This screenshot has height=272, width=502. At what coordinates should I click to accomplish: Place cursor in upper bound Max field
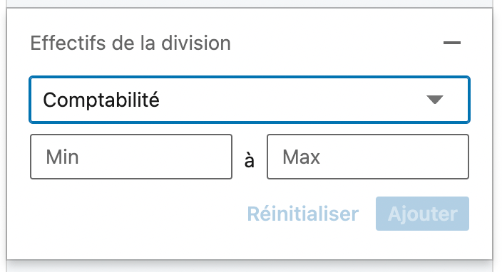click(x=368, y=157)
